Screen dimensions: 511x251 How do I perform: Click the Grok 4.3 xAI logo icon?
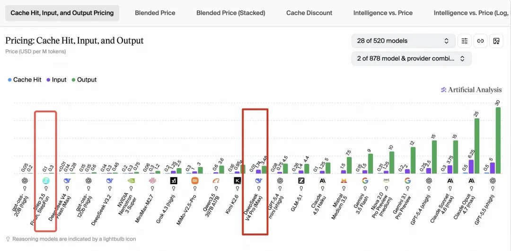pos(174,180)
